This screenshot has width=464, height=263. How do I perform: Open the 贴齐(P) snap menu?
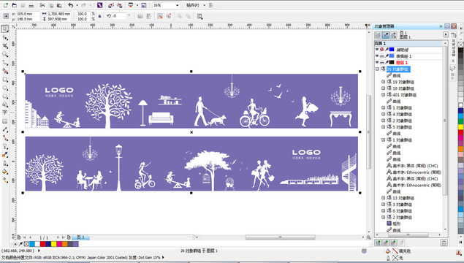(x=193, y=5)
